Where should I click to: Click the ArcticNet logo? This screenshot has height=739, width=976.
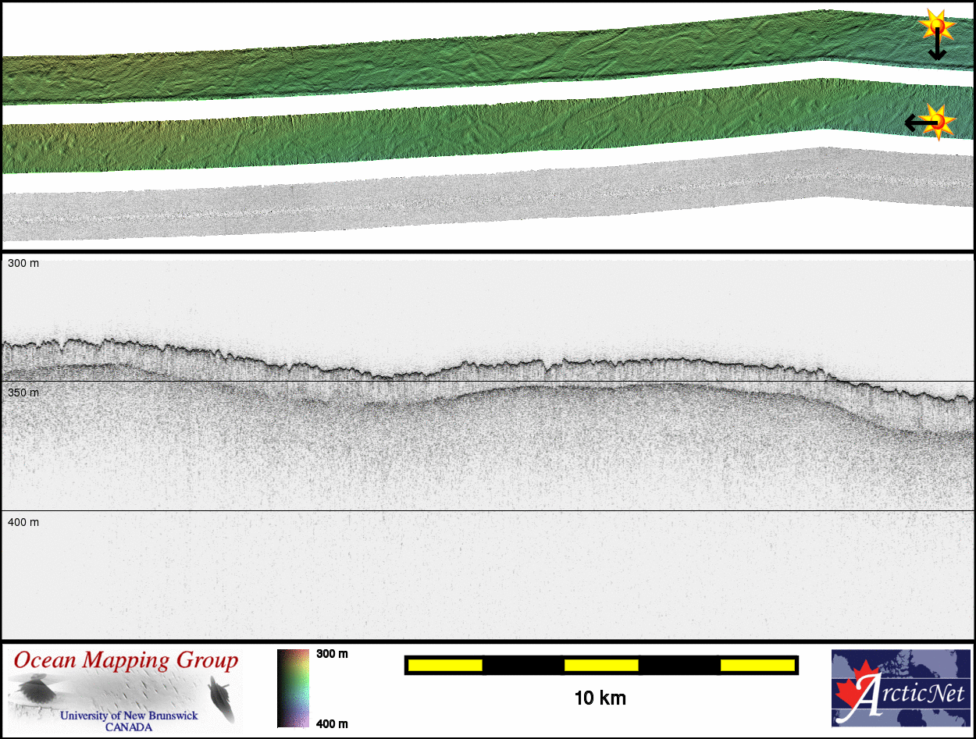pos(899,688)
